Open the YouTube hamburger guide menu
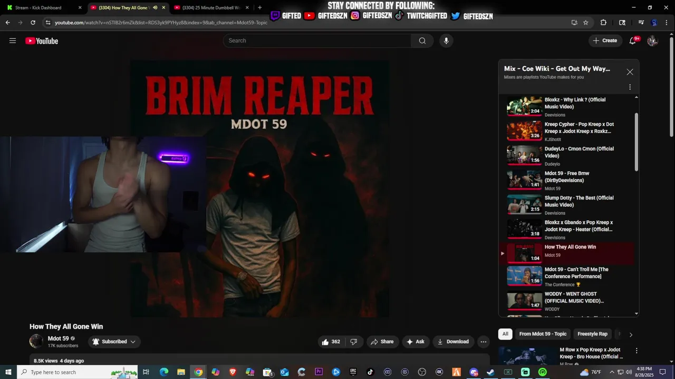675x379 pixels. tap(13, 41)
